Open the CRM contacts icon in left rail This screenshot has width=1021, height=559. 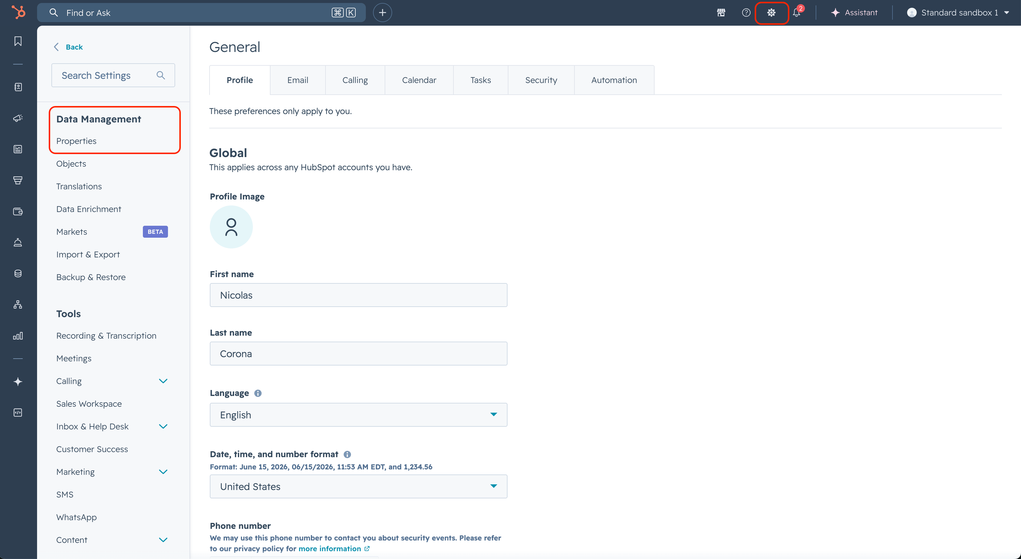(18, 87)
